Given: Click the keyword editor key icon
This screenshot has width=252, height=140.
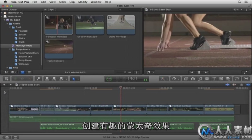Looking at the screenshot, I should click(38, 79).
